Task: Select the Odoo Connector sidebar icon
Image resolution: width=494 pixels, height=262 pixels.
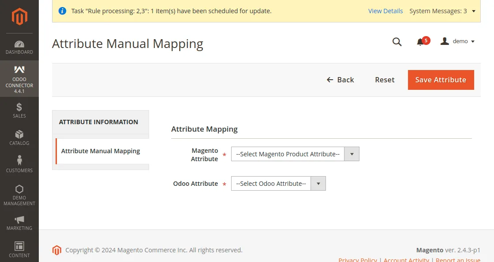Action: (x=19, y=78)
